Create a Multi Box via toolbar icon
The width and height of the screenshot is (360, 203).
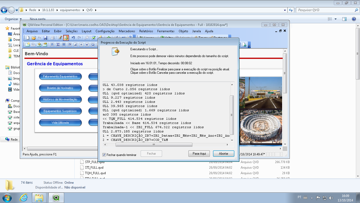(x=70, y=45)
